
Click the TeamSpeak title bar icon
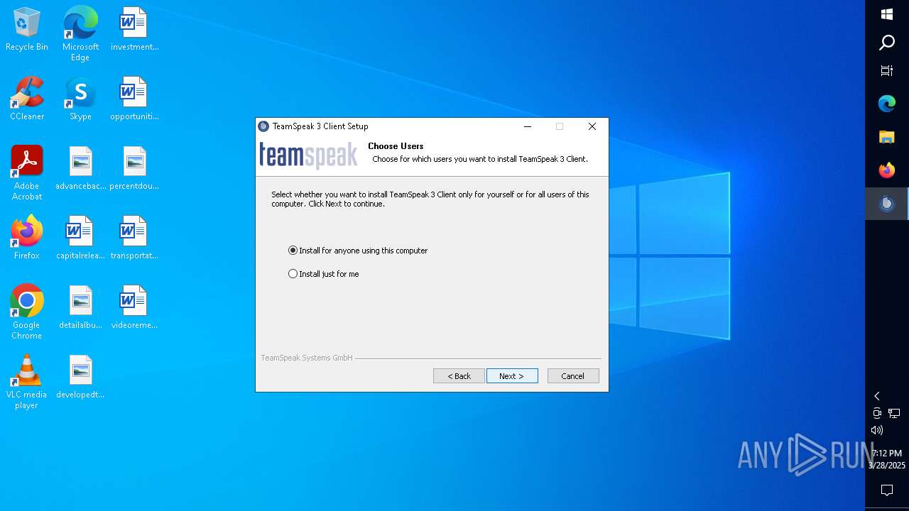263,126
